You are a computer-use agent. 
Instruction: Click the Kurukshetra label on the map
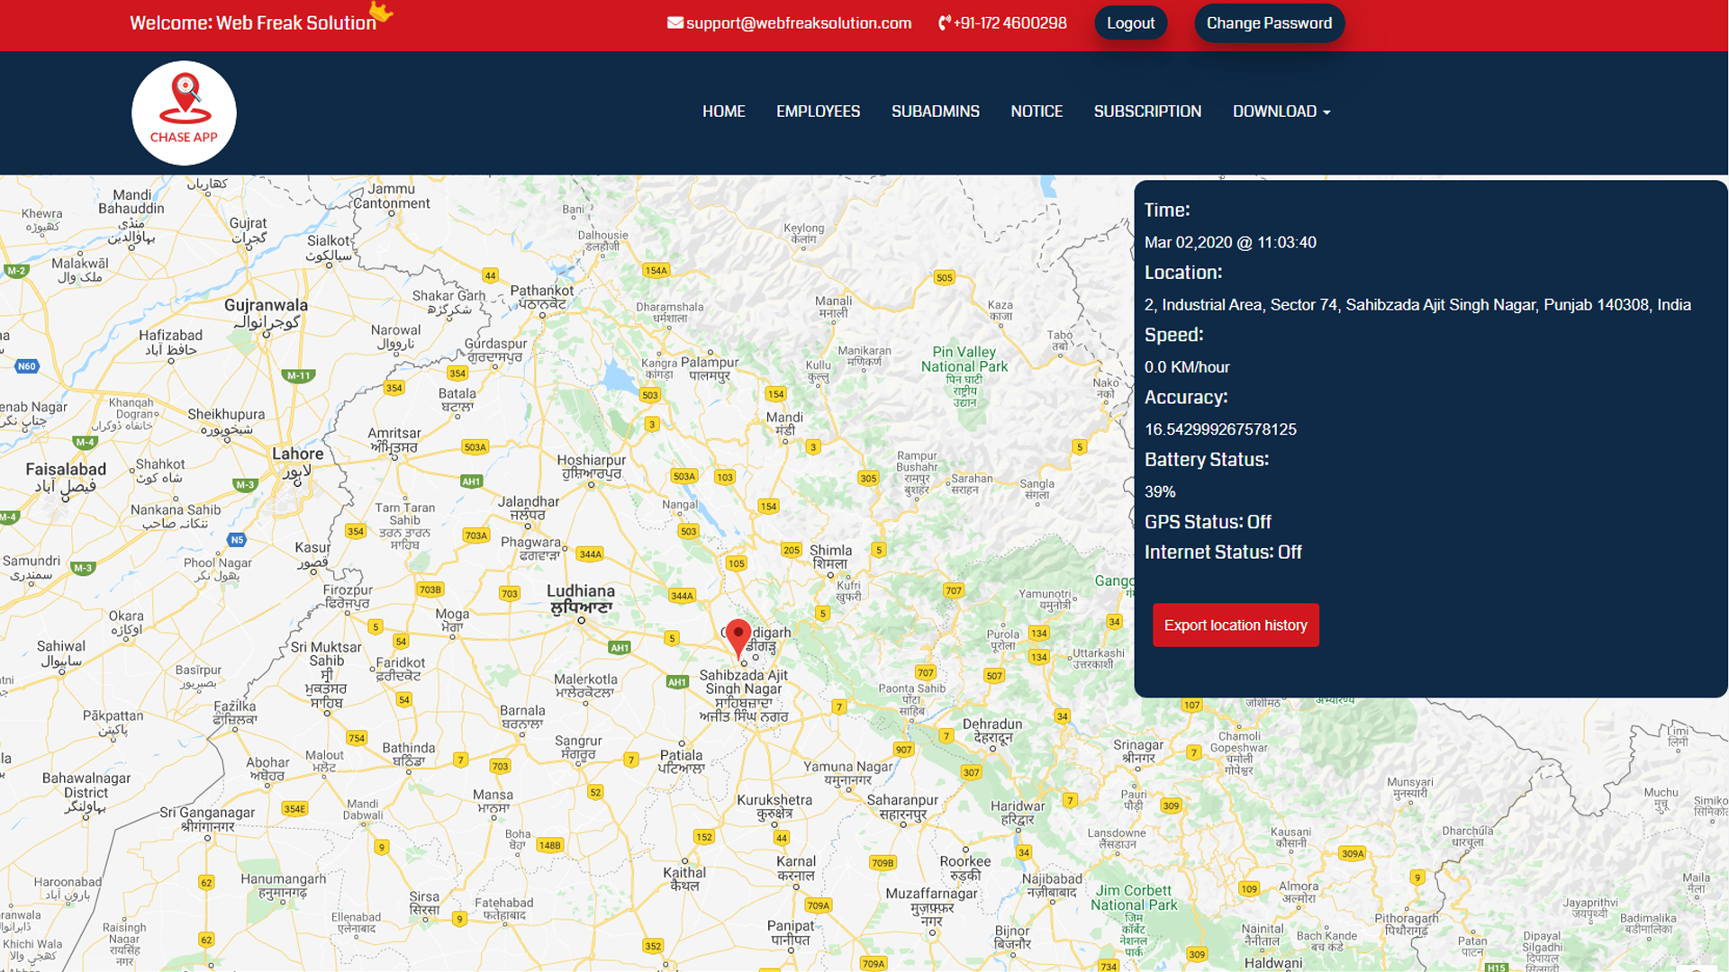pos(774,805)
